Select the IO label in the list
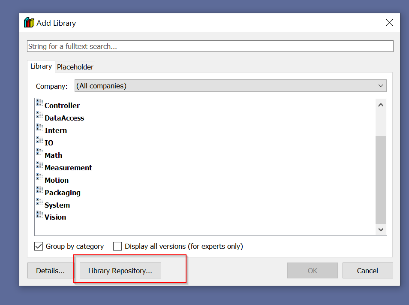Screen dimensions: 409x305 (x=49, y=143)
